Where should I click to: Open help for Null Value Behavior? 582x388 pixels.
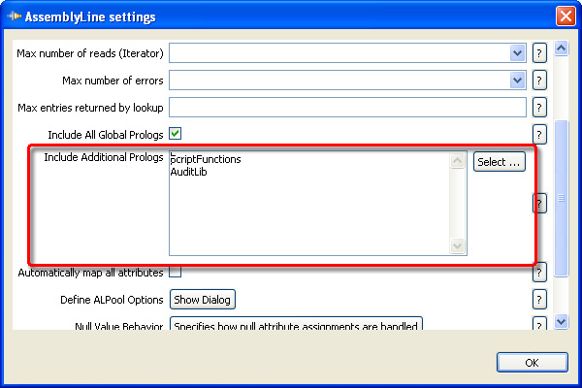click(x=539, y=324)
